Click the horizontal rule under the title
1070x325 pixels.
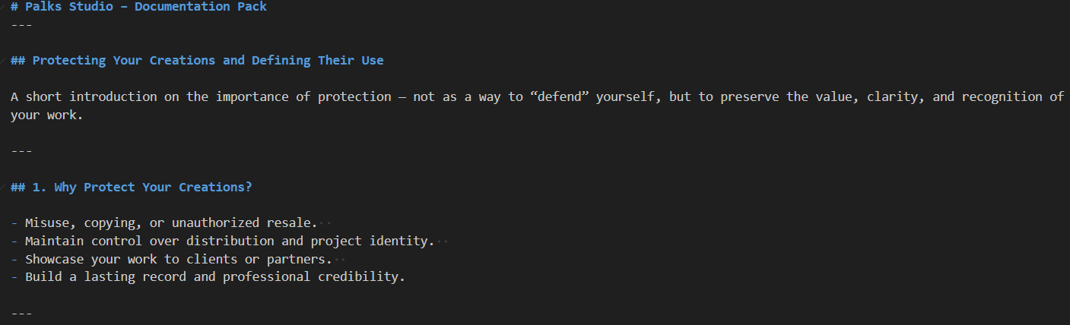click(21, 25)
